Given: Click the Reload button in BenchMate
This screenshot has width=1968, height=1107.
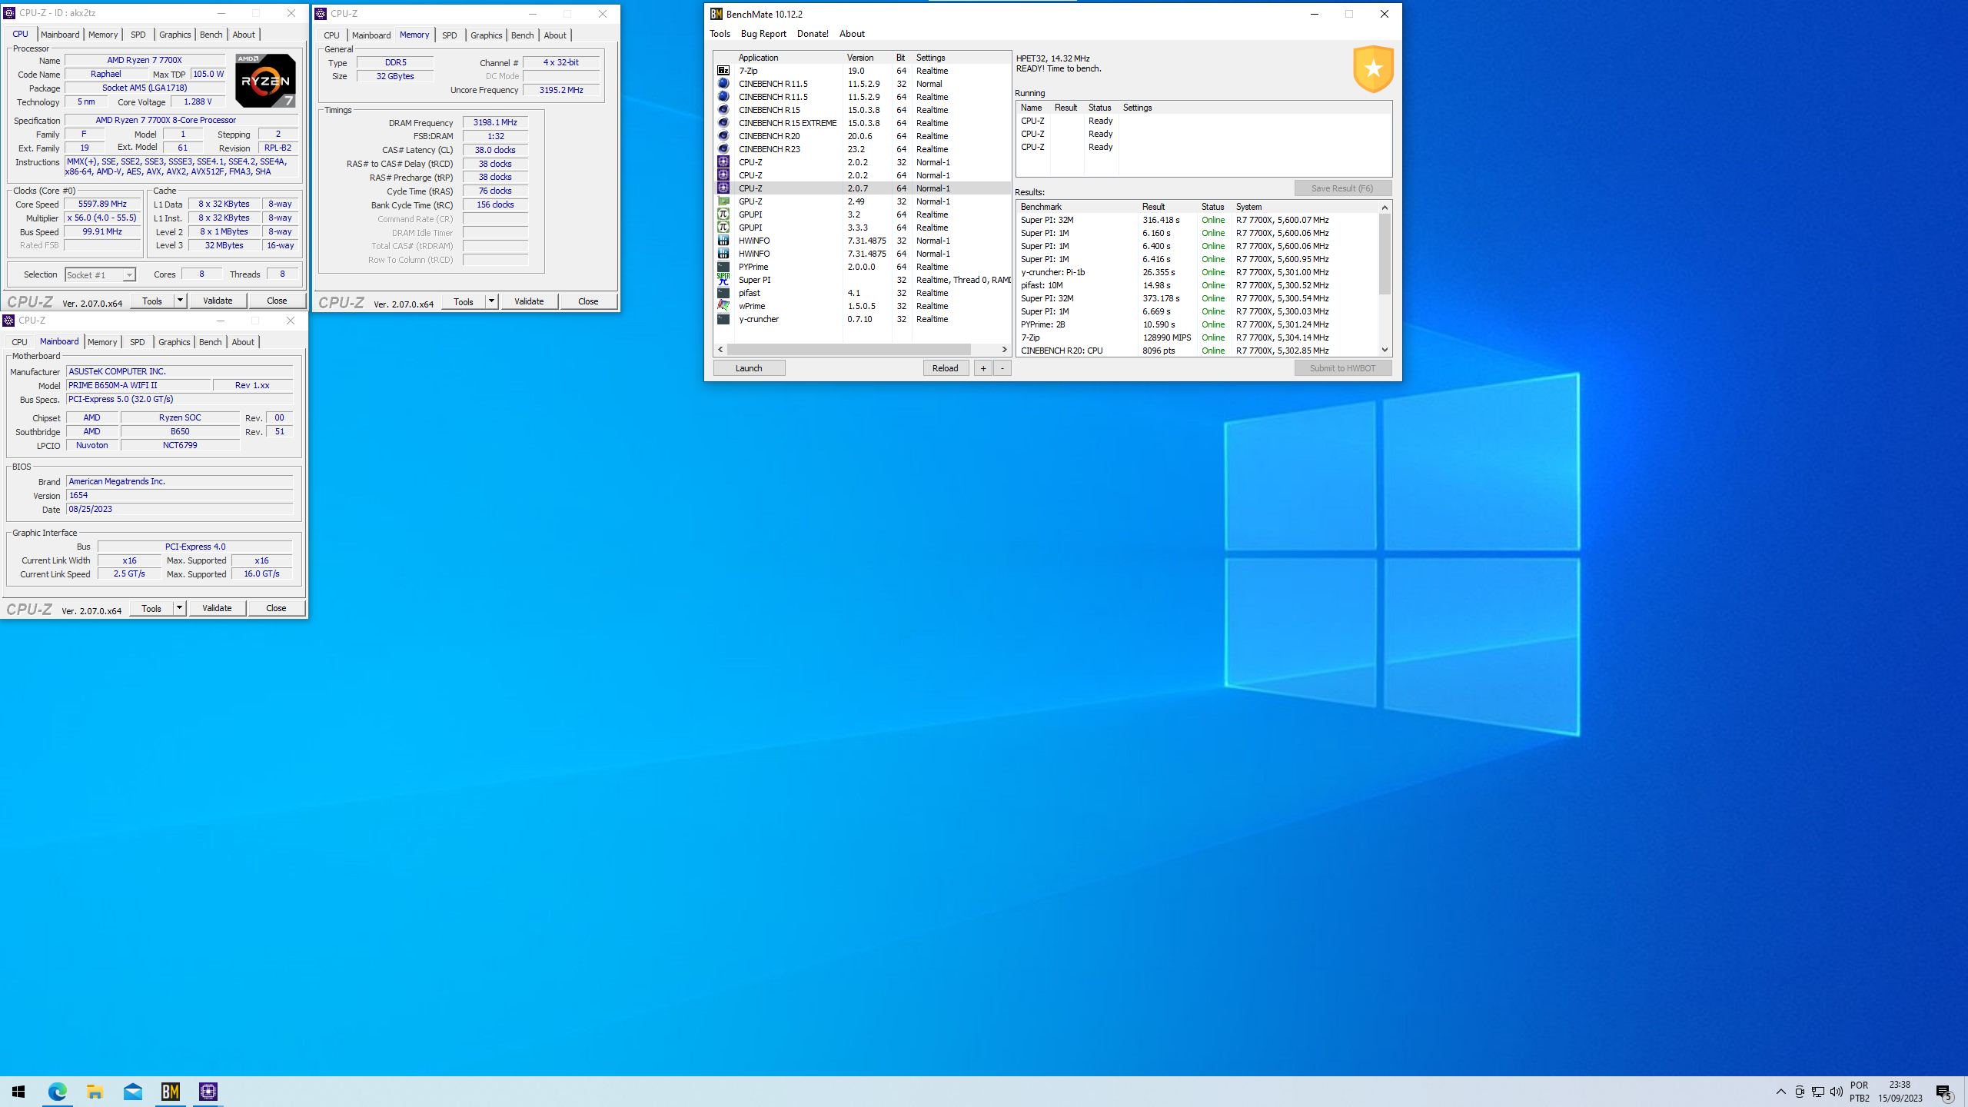Looking at the screenshot, I should (945, 368).
